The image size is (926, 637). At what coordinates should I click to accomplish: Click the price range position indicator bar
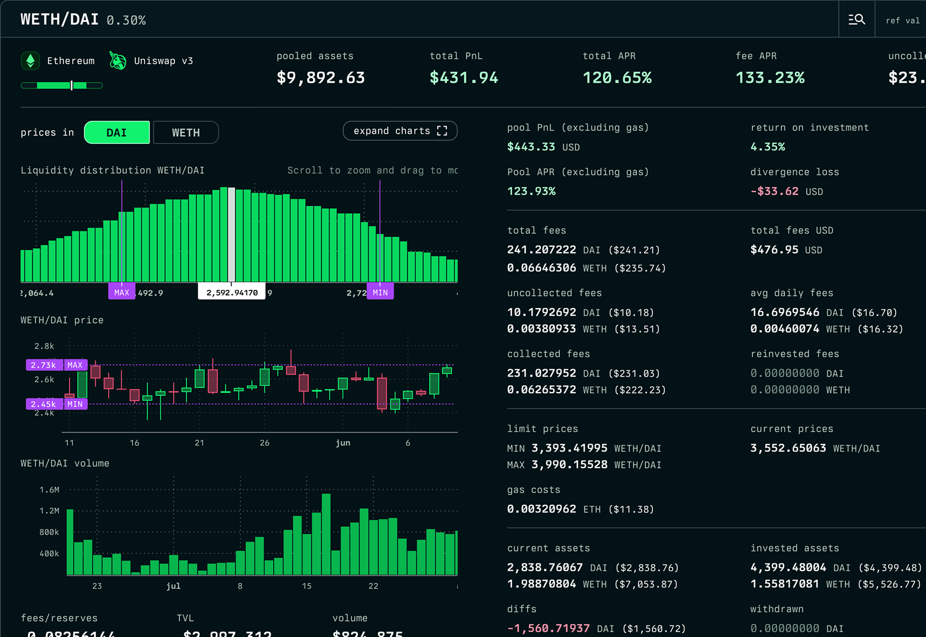[x=62, y=86]
